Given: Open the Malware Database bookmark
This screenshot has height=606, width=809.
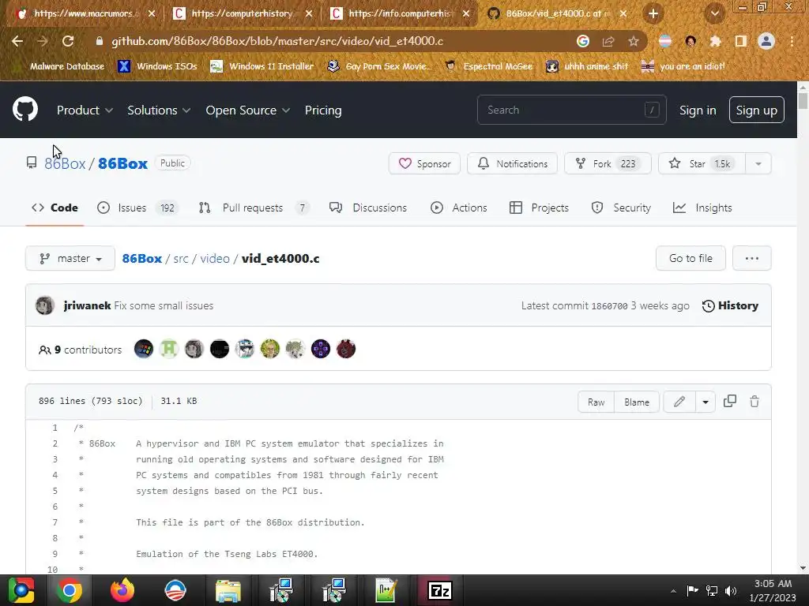Looking at the screenshot, I should [61, 66].
